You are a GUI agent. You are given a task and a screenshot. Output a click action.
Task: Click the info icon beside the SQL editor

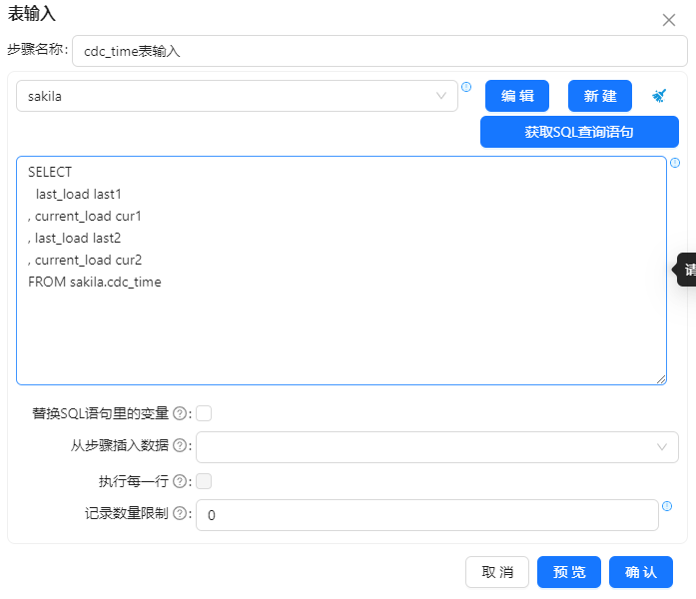pyautogui.click(x=675, y=163)
